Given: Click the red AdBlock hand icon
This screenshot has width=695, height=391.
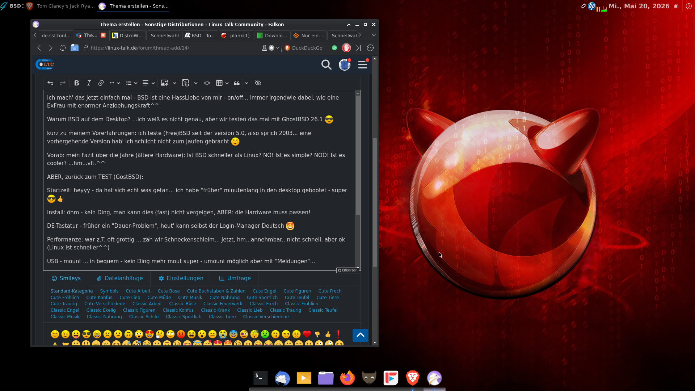Looking at the screenshot, I should point(346,48).
